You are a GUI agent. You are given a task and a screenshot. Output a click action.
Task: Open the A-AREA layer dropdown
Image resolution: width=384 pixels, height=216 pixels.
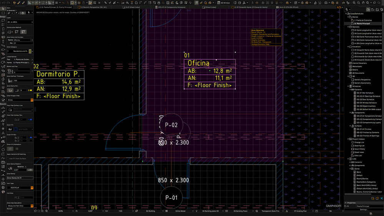click(19, 22)
